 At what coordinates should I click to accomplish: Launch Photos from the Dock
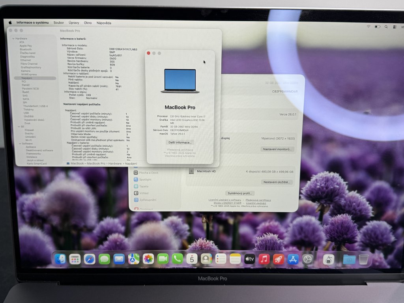148,259
